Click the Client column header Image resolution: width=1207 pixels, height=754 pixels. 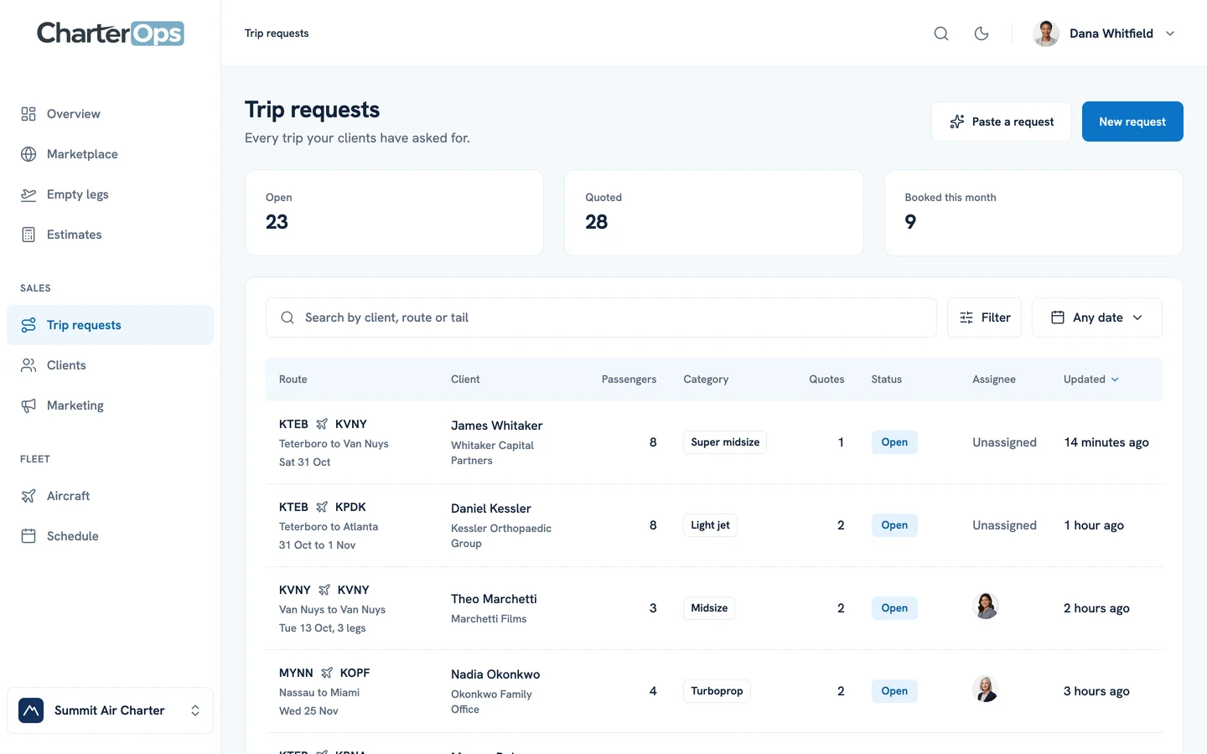(465, 380)
